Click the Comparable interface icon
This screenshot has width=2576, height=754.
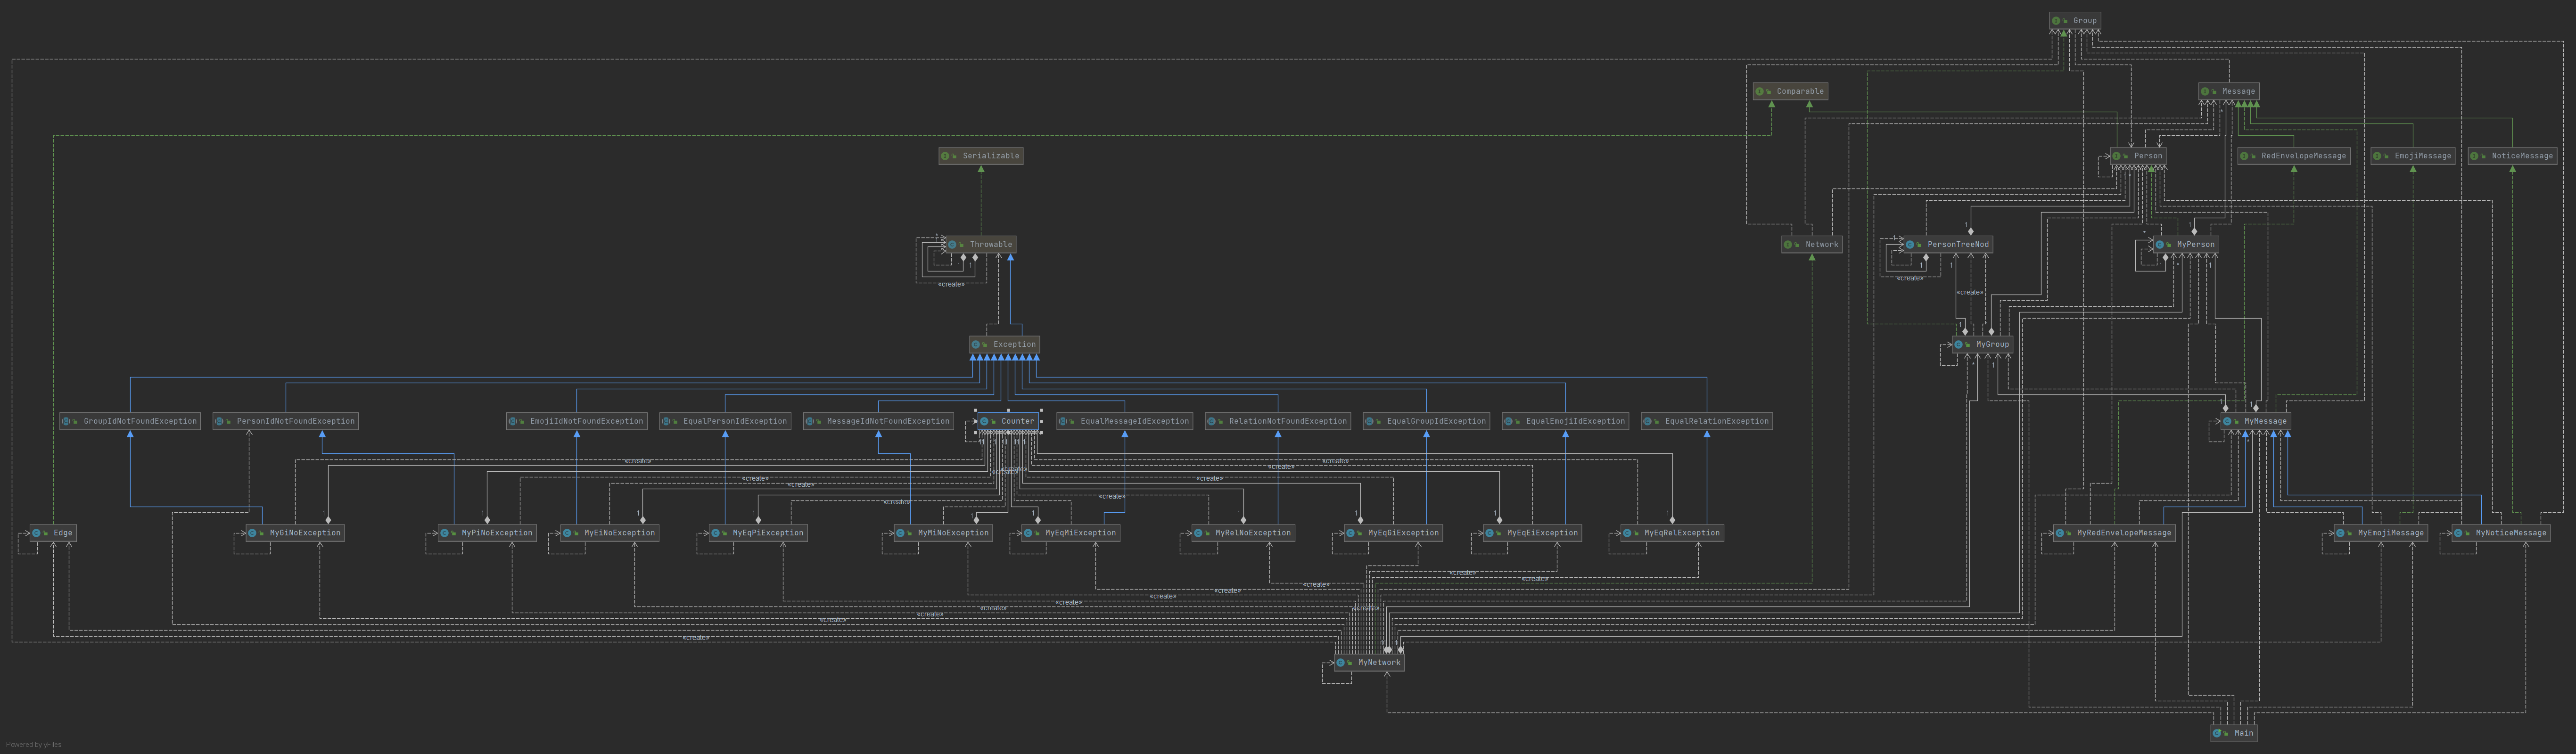point(1759,91)
